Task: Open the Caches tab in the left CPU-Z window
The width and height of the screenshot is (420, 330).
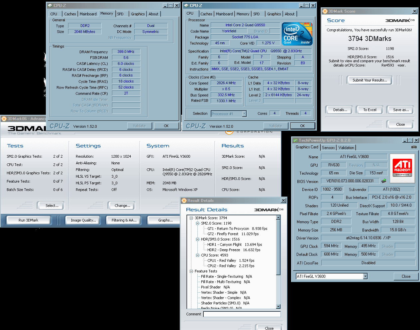Action: [x=70, y=14]
